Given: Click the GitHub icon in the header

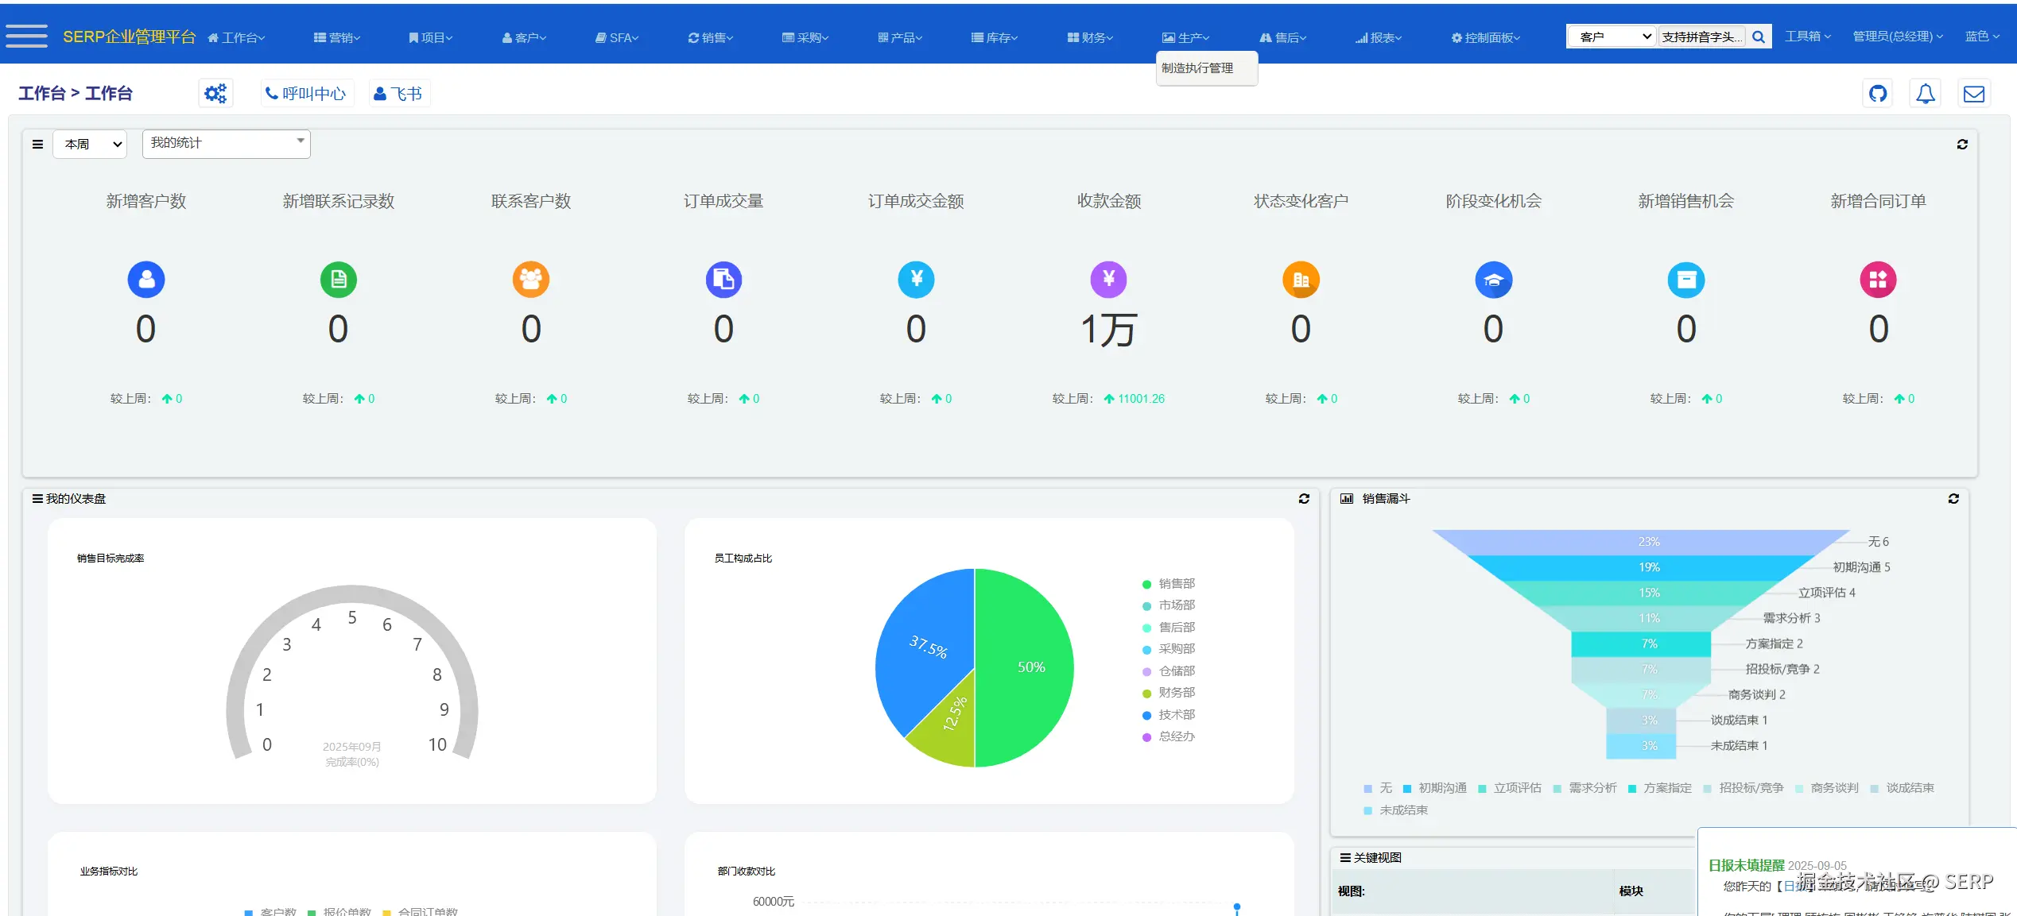Looking at the screenshot, I should click(x=1878, y=94).
